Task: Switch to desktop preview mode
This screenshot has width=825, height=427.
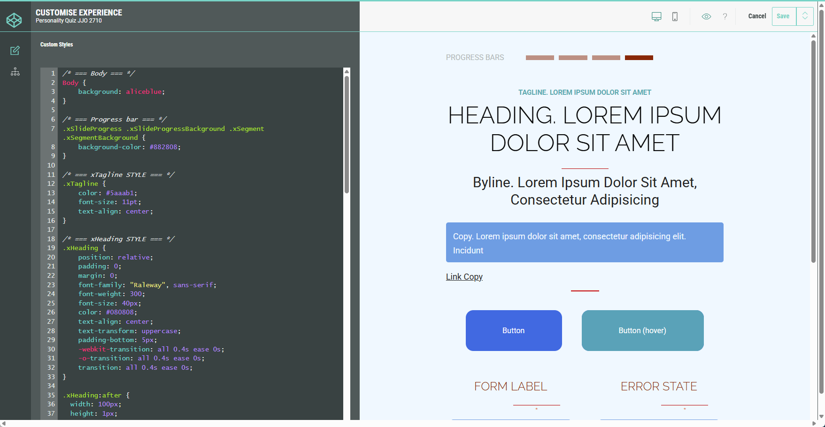Action: (656, 16)
